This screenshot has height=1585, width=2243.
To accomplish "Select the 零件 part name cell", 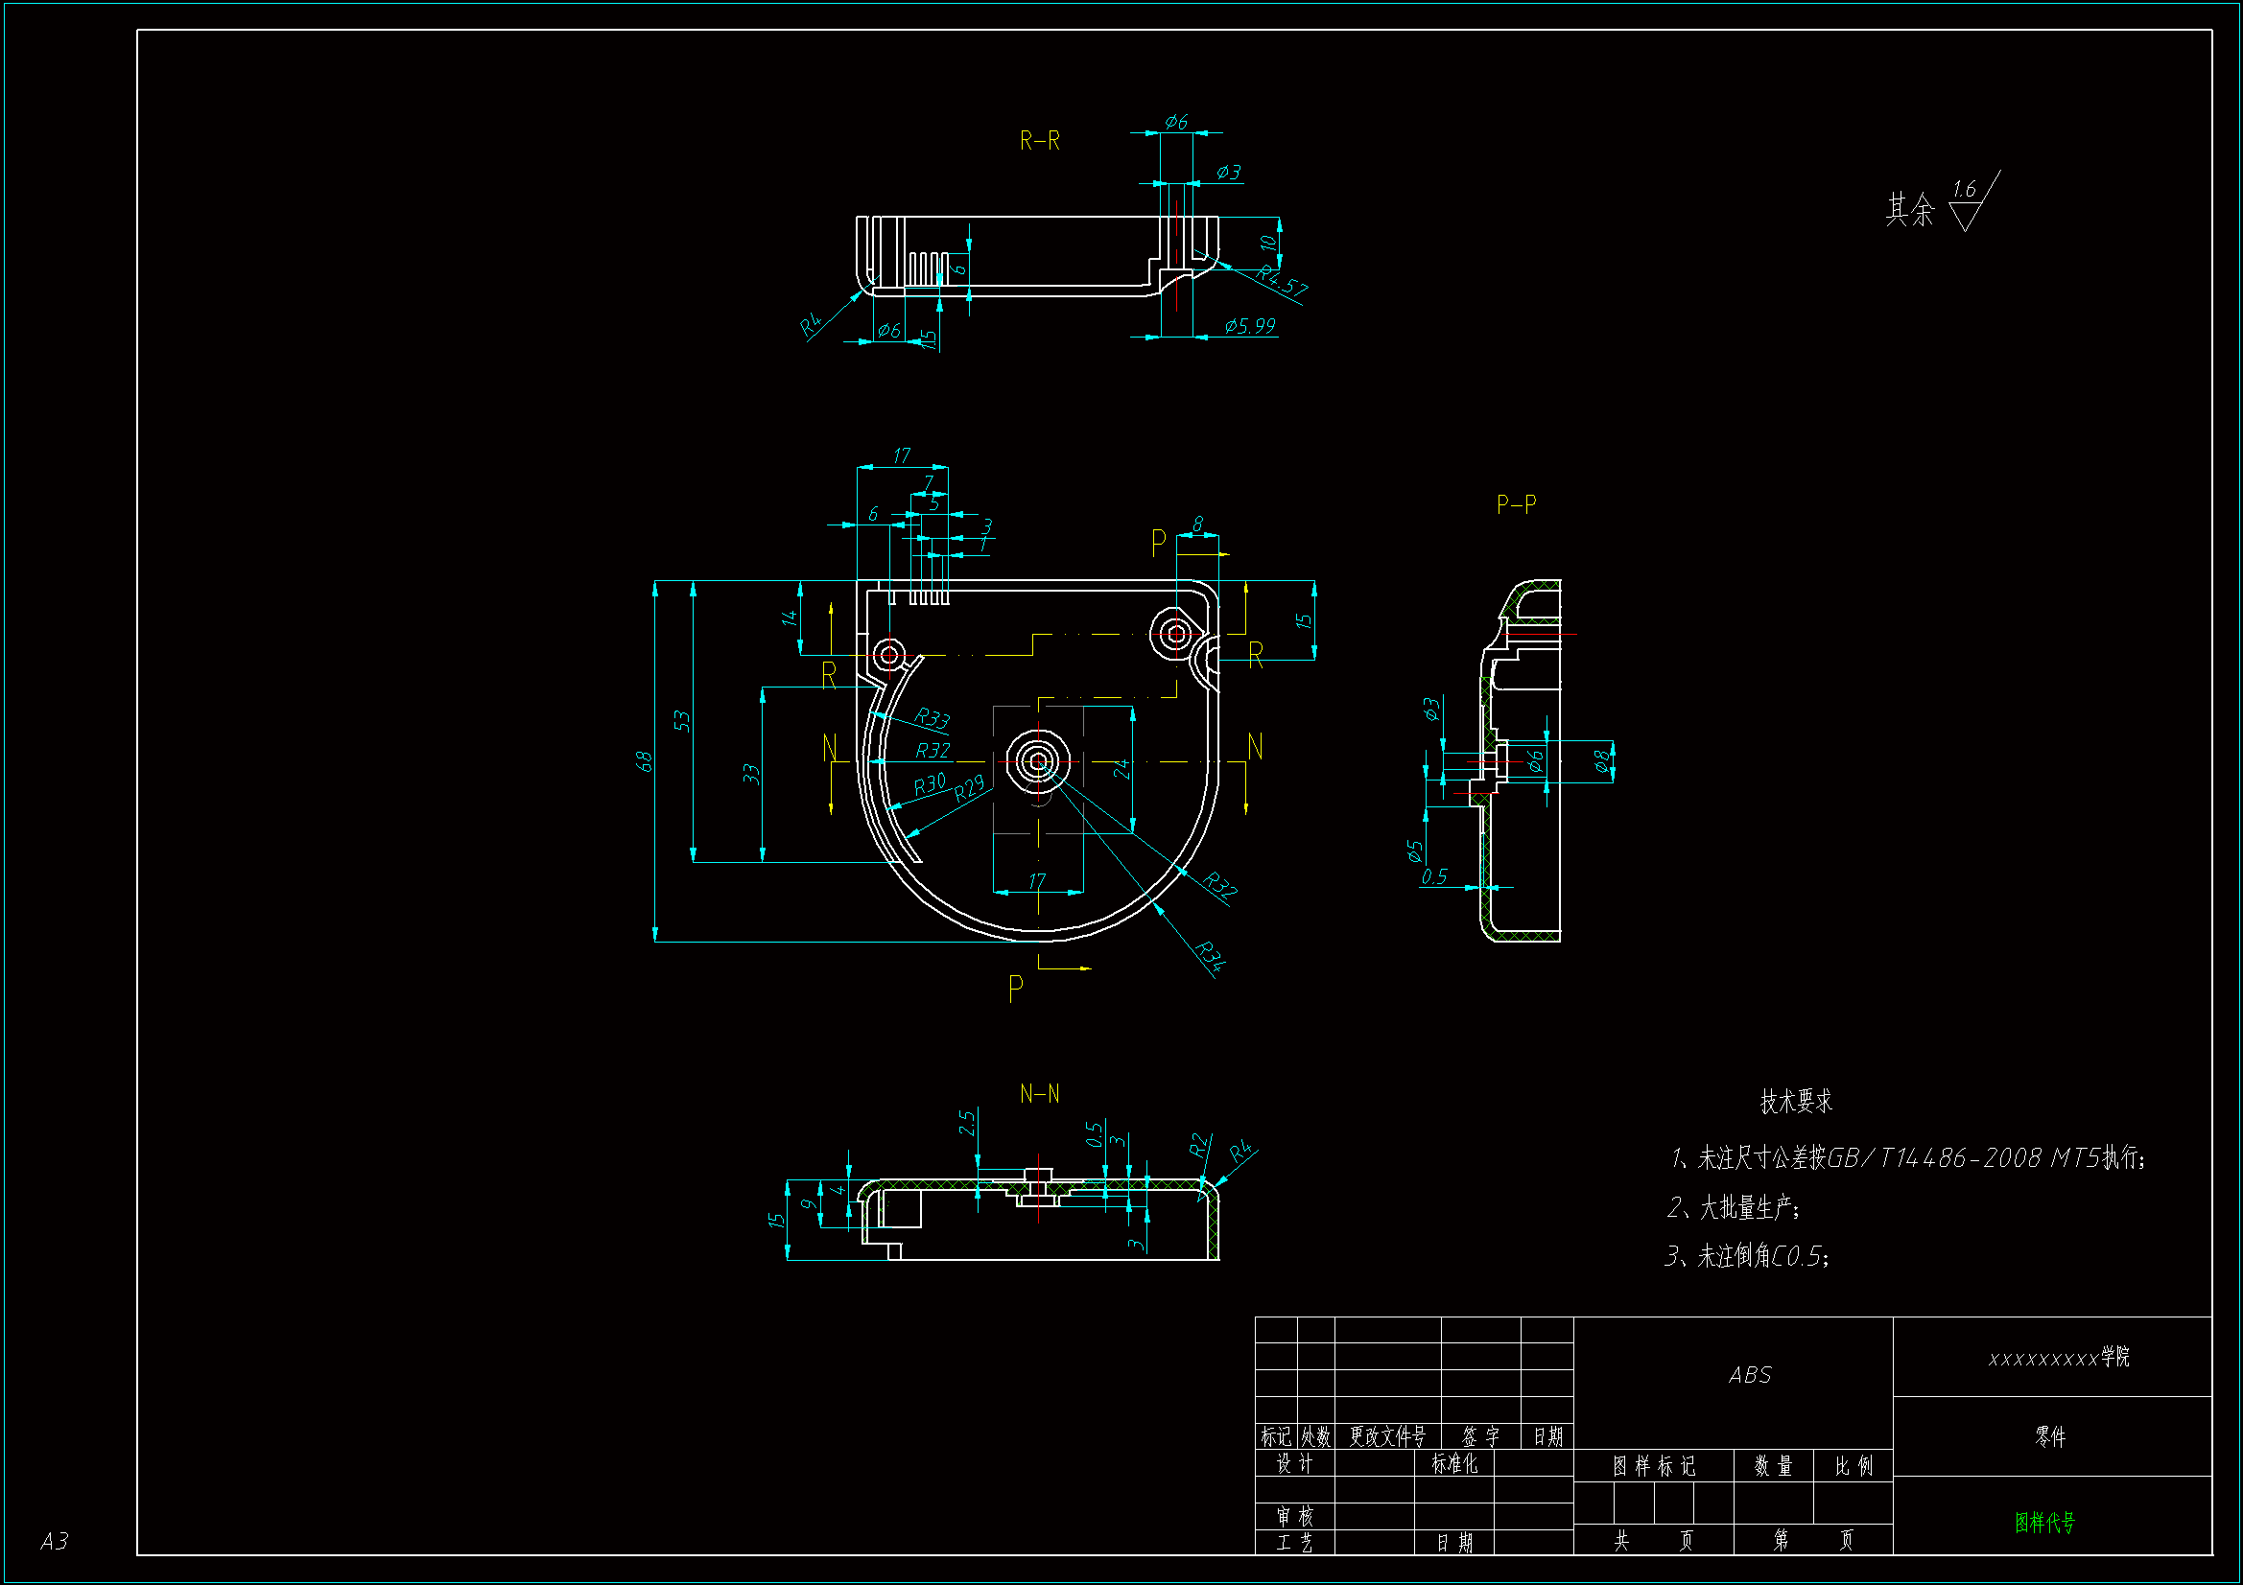I will [2050, 1436].
